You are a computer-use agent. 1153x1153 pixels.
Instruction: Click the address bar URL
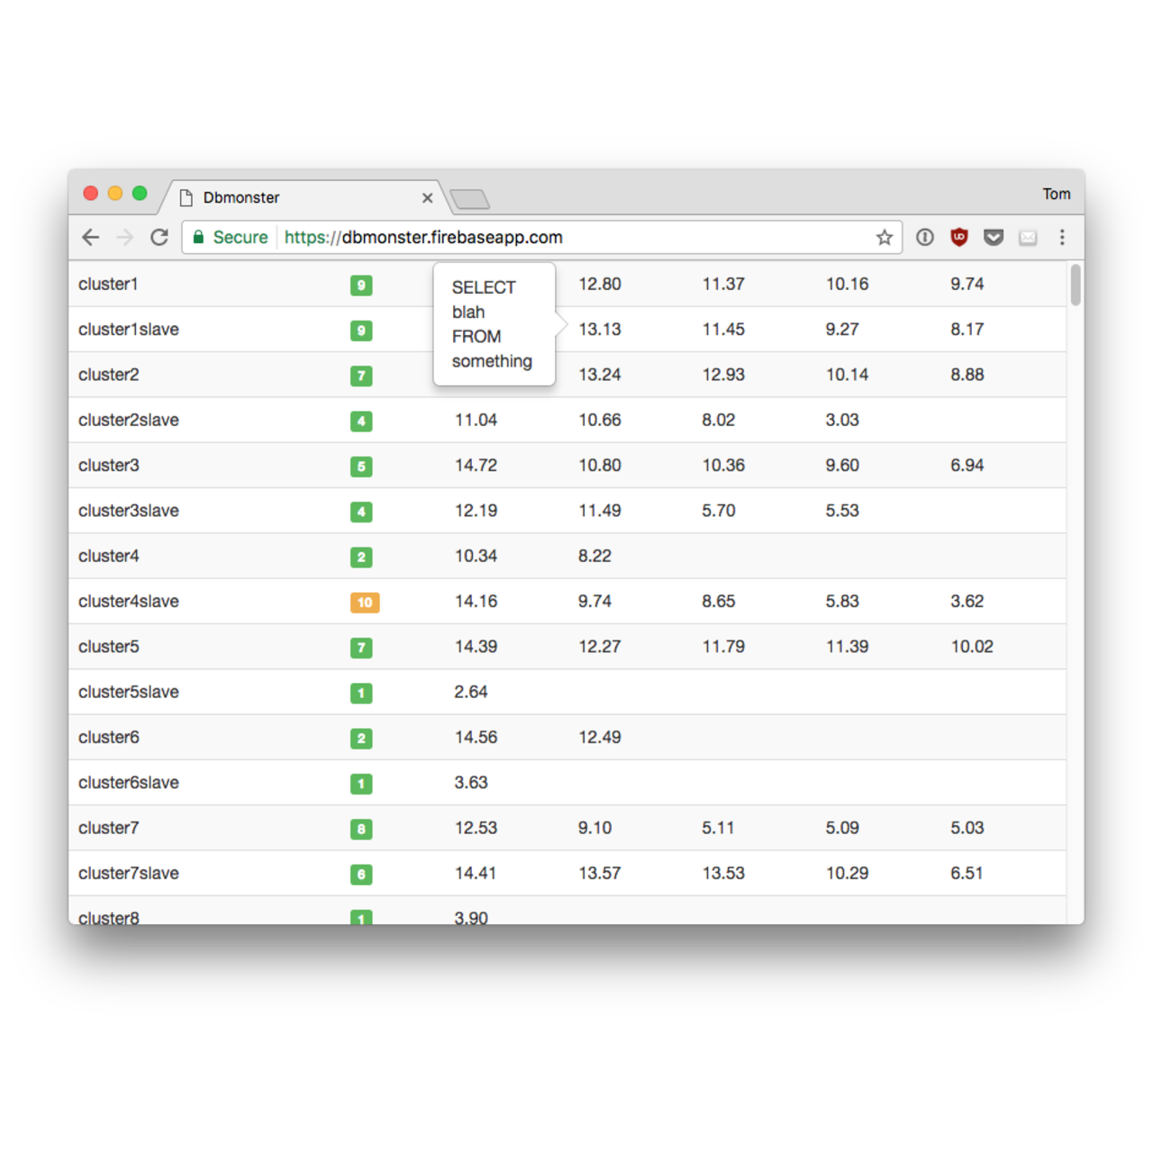(x=423, y=237)
